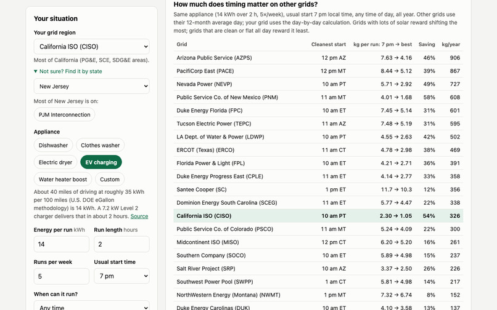The width and height of the screenshot is (497, 310).
Task: Click the Saving column header
Action: click(x=427, y=44)
